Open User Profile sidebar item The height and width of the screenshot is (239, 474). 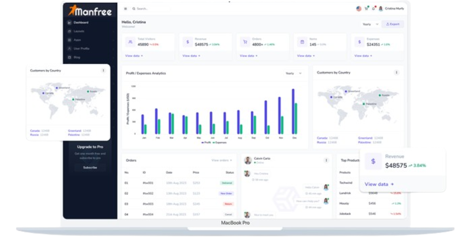tap(81, 49)
